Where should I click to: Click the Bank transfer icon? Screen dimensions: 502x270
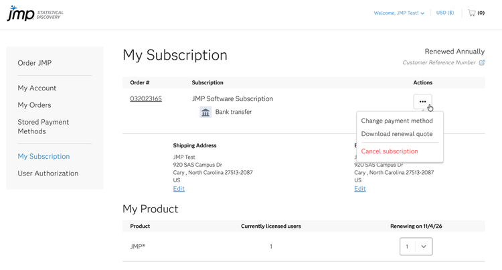point(205,112)
